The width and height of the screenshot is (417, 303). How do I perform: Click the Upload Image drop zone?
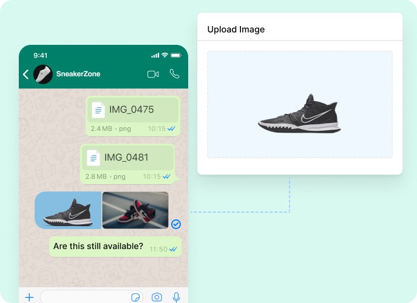300,105
